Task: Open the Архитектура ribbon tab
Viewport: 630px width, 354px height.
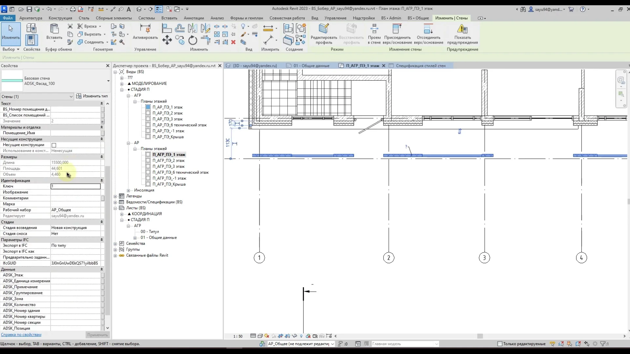Action: [31, 18]
